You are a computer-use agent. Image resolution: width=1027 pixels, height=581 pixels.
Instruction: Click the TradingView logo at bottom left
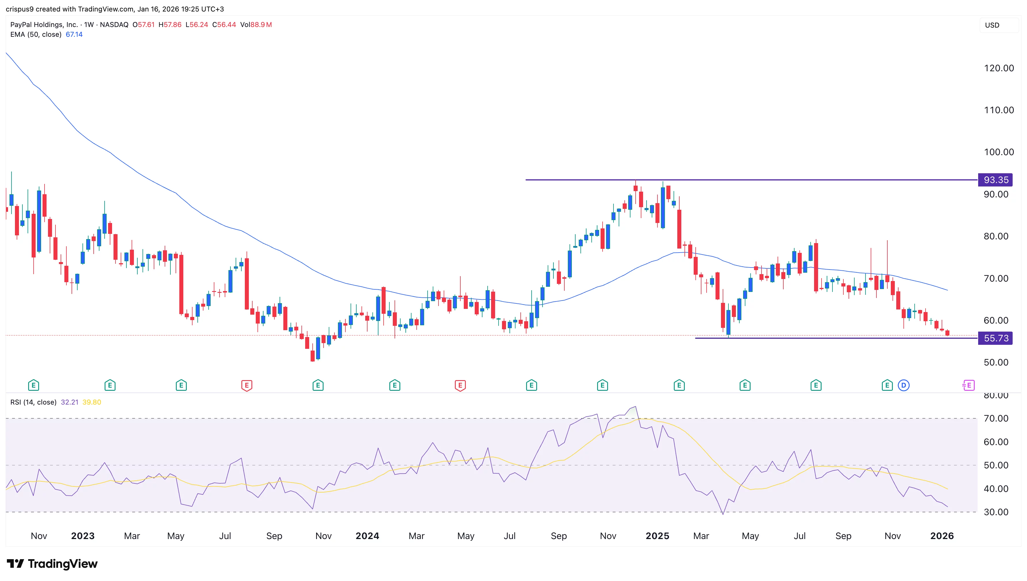(52, 564)
